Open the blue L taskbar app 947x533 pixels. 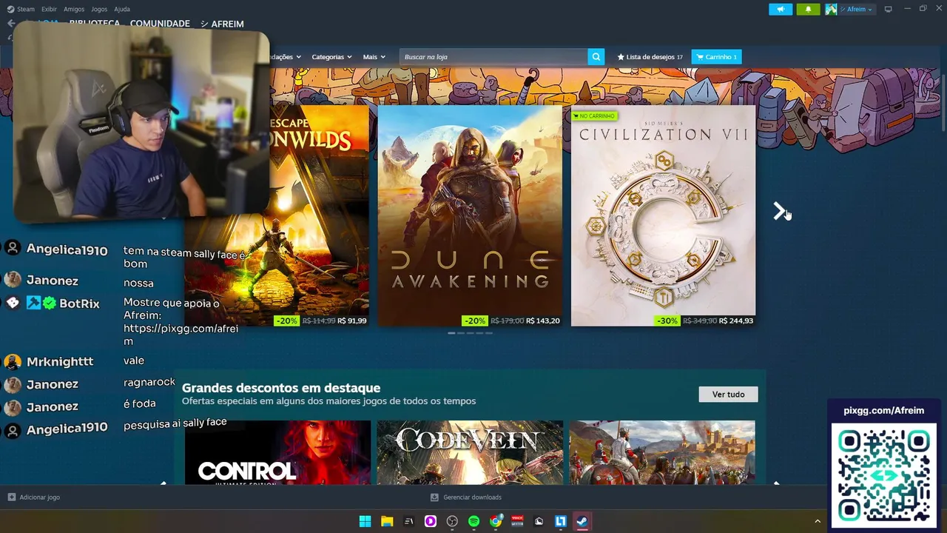pos(561,521)
